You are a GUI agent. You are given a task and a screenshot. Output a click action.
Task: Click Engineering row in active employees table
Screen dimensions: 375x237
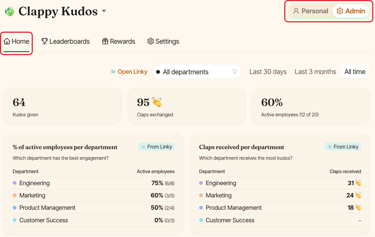click(94, 183)
